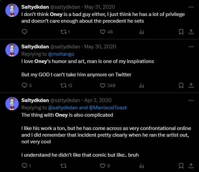Bookmark the May 30 tweet
This screenshot has width=199, height=172.
tap(181, 85)
